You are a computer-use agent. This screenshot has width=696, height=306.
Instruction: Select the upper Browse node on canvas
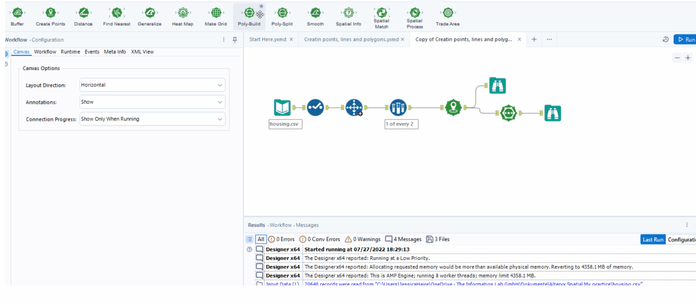pos(498,85)
